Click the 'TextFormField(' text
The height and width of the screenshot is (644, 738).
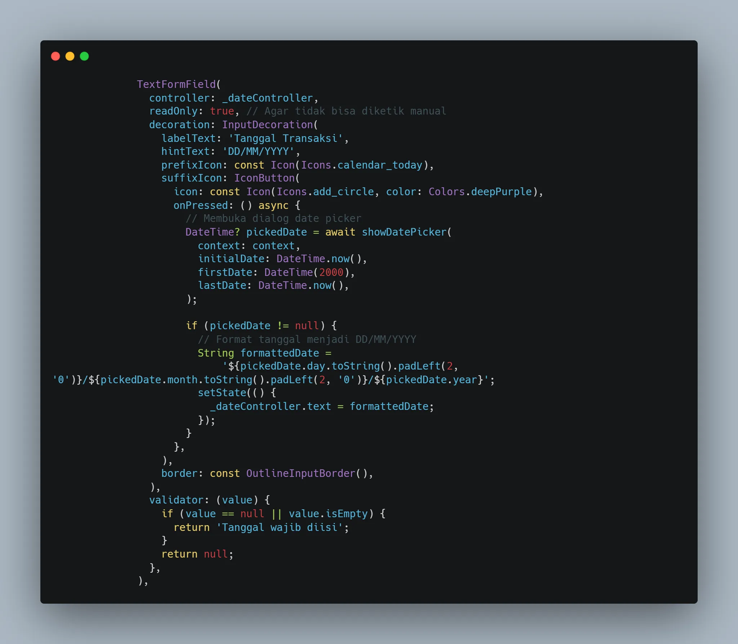[x=179, y=84]
